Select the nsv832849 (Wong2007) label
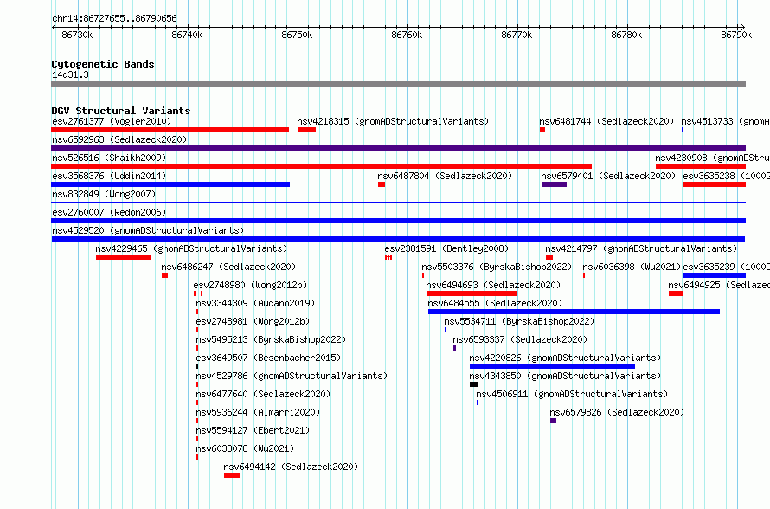770x509 pixels. click(x=104, y=194)
